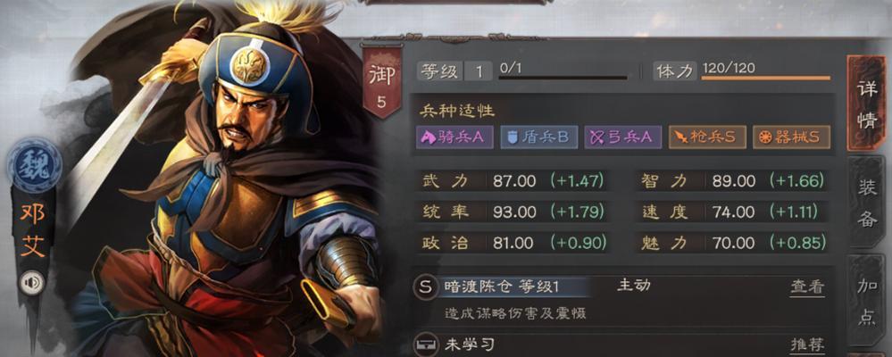The width and height of the screenshot is (892, 357).
Task: Select the 枪兵S spearman aptitude badge
Action: pyautogui.click(x=707, y=137)
